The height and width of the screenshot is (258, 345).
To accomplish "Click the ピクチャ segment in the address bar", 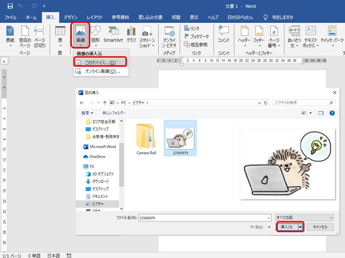I will coord(138,103).
